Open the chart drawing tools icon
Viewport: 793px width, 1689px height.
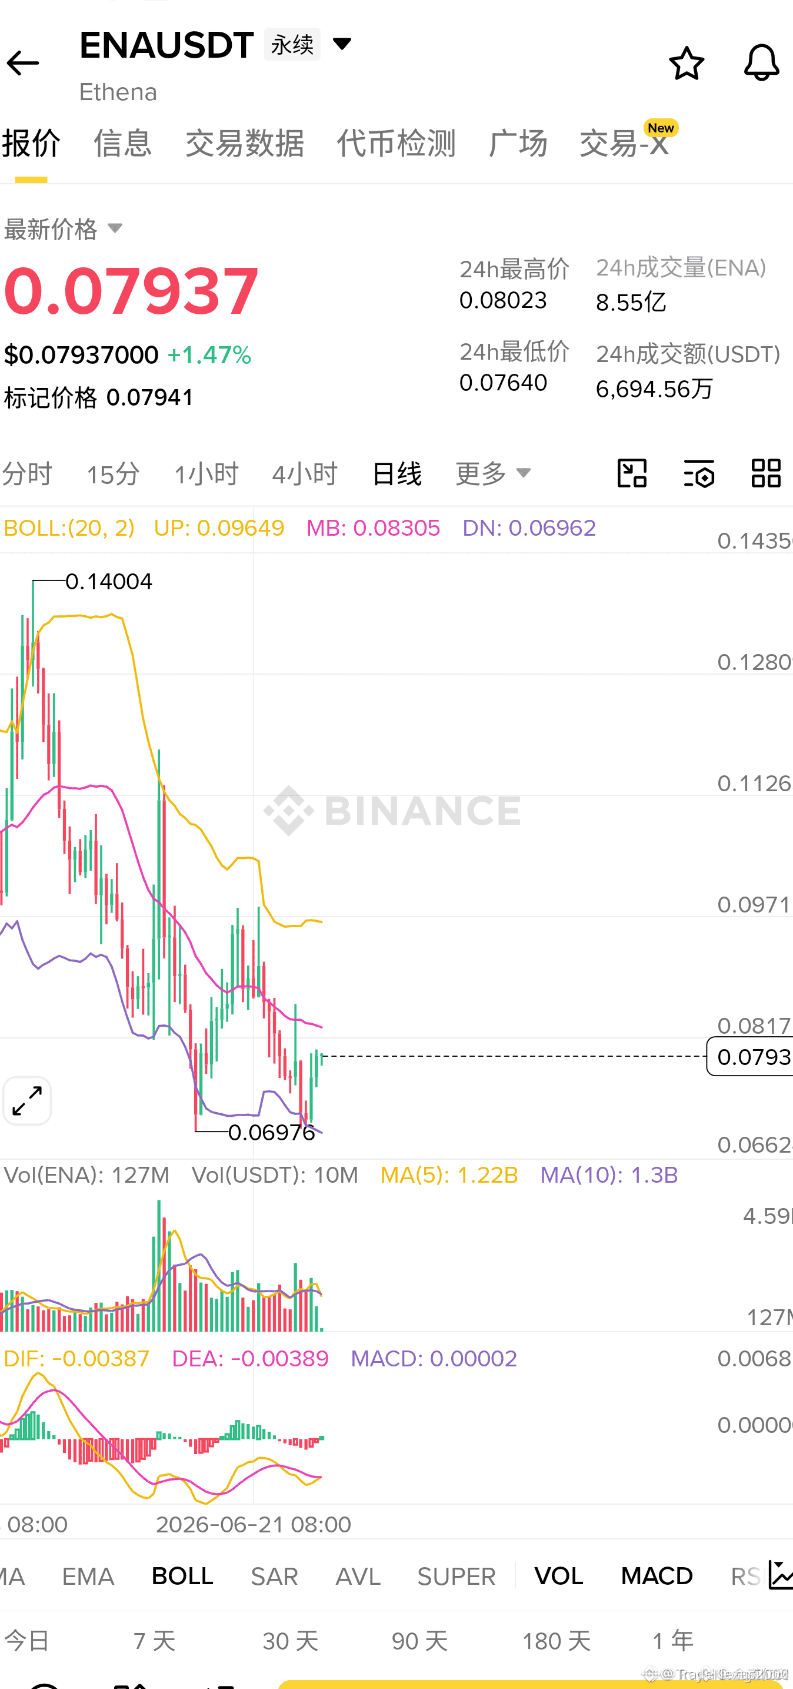[x=632, y=473]
